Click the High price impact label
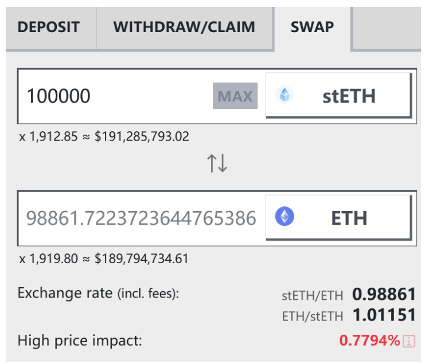425x364 pixels. pos(80,340)
